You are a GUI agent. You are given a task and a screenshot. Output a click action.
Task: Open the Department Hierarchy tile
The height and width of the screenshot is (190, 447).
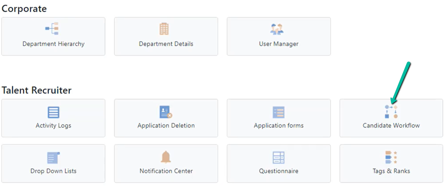click(x=53, y=36)
